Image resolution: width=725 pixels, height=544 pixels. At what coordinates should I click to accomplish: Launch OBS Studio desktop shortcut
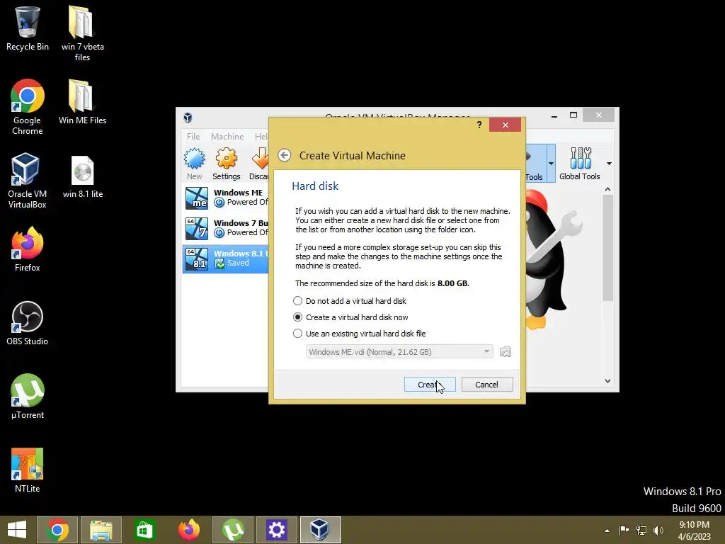click(28, 323)
